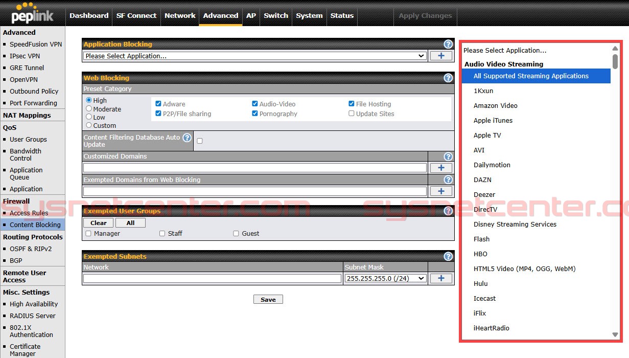Click the Exempted Domains input field
629x358 pixels.
[255, 191]
